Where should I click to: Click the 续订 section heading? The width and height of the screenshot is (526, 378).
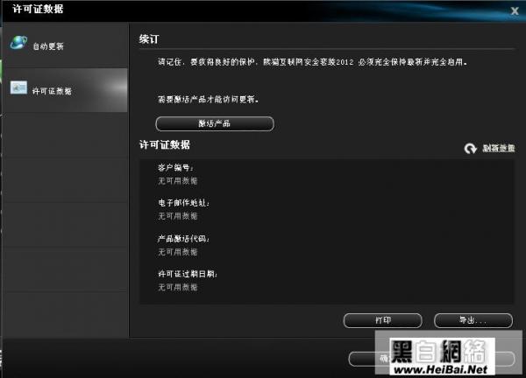[x=149, y=39]
